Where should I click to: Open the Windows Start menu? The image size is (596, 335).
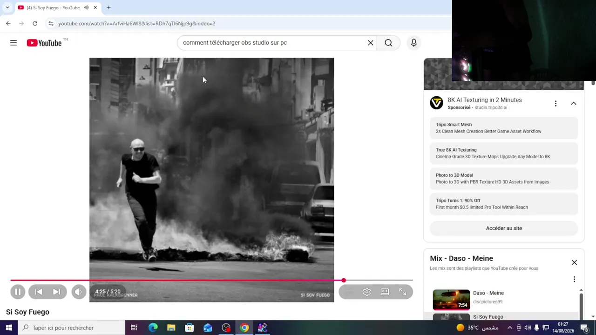(9, 328)
